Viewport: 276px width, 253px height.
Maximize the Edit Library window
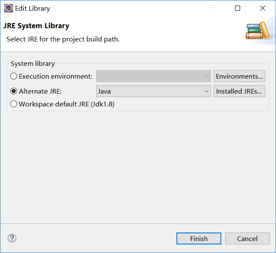(238, 8)
